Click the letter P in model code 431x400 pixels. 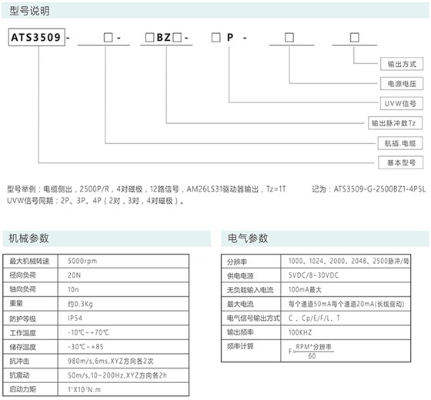(x=230, y=37)
